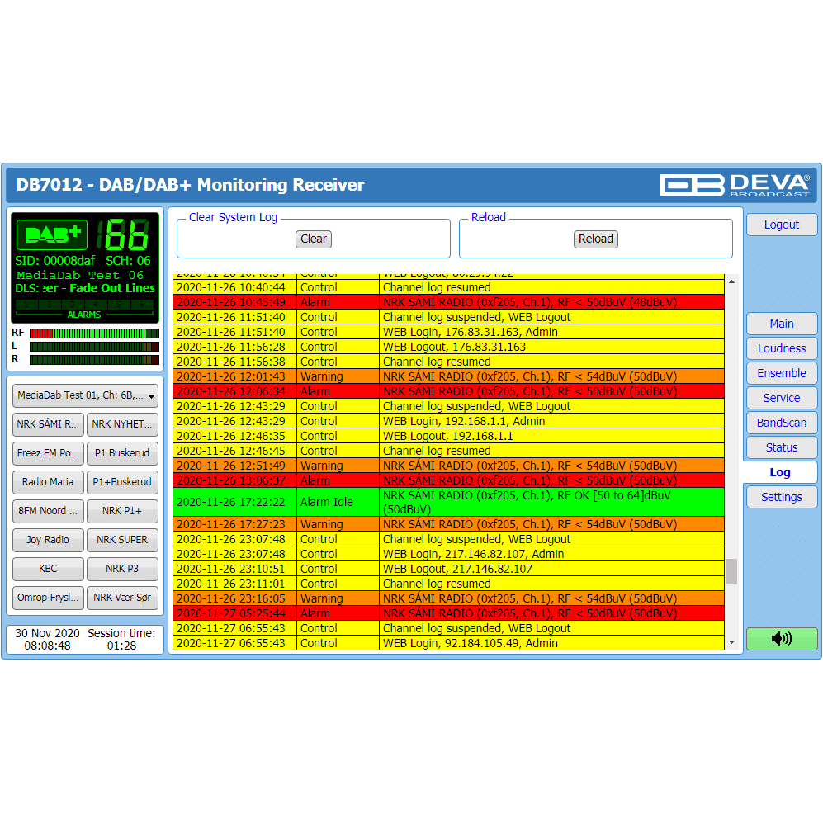Click the DEVA Broadcast logo
The image size is (823, 823).
735,185
